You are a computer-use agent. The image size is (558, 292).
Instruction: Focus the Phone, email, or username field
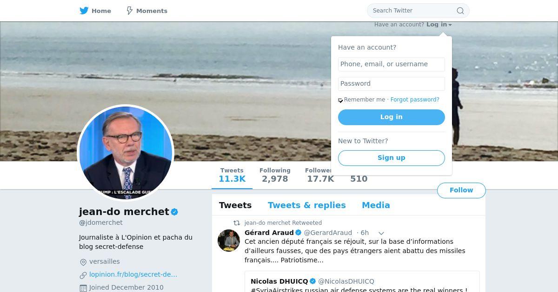click(x=392, y=64)
